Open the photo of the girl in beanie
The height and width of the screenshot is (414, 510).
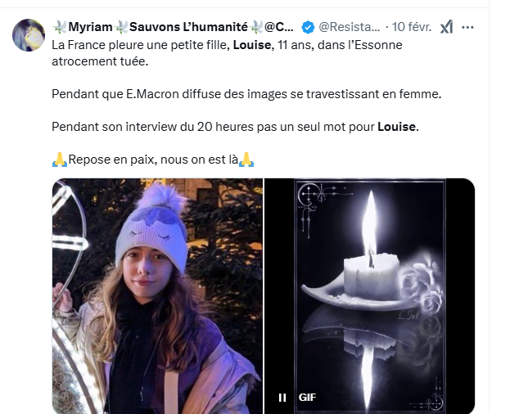(x=157, y=296)
